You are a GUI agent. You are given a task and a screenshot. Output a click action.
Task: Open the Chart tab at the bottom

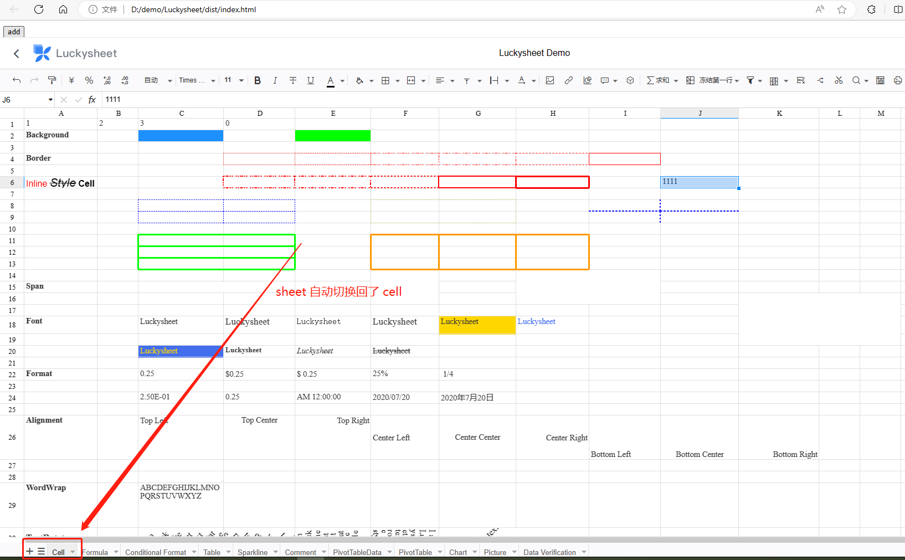point(458,552)
